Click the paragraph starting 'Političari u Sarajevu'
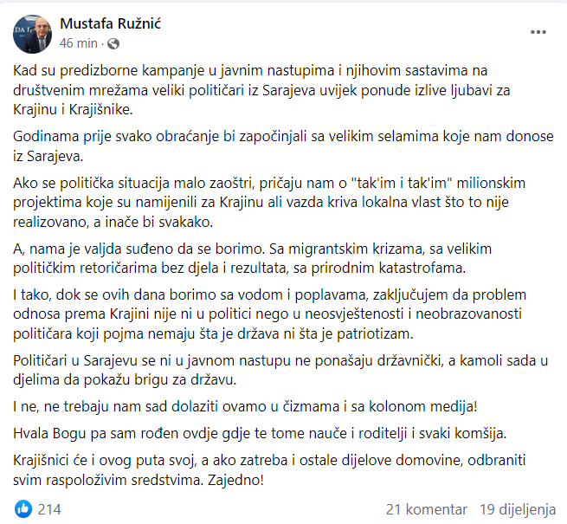The width and height of the screenshot is (567, 524). (280, 370)
